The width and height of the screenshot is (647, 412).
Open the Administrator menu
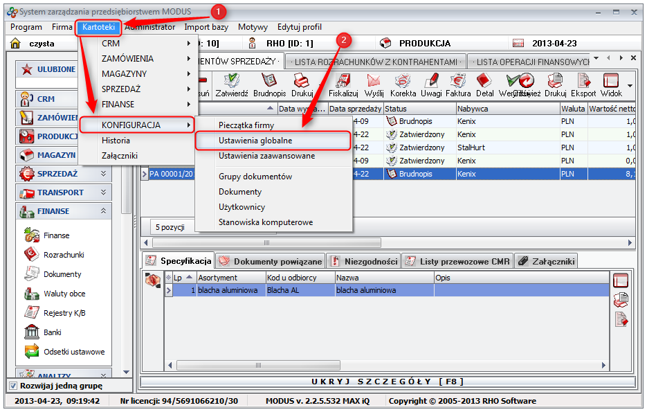pyautogui.click(x=150, y=27)
